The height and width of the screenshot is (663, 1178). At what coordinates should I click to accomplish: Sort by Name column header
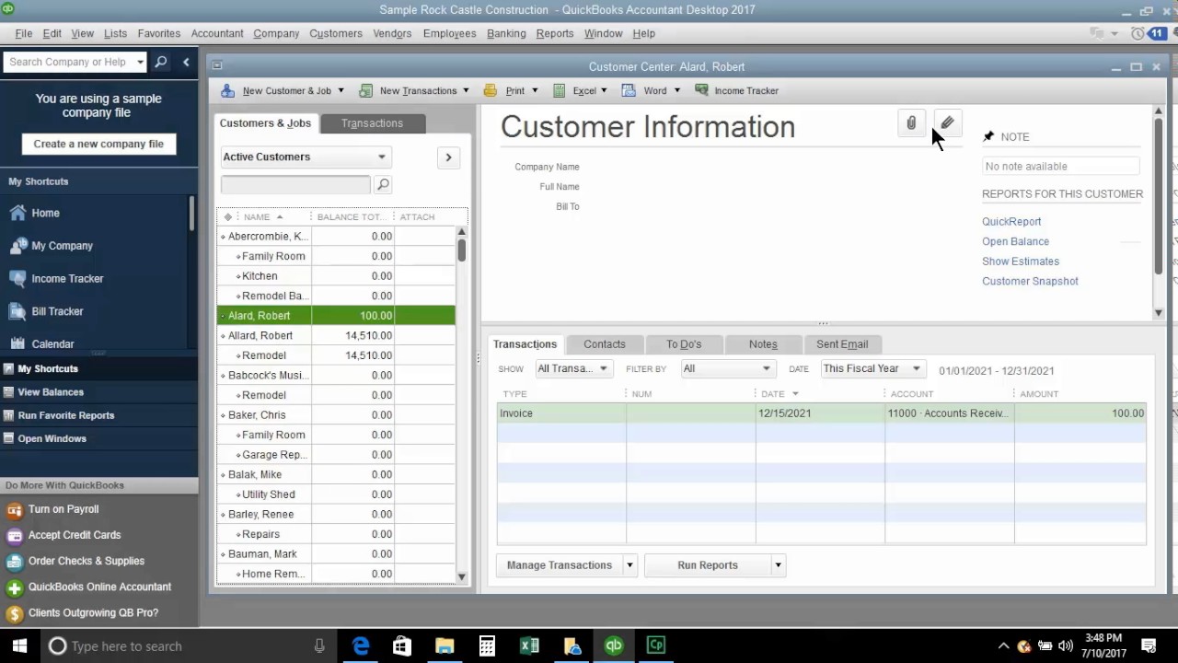(x=264, y=217)
